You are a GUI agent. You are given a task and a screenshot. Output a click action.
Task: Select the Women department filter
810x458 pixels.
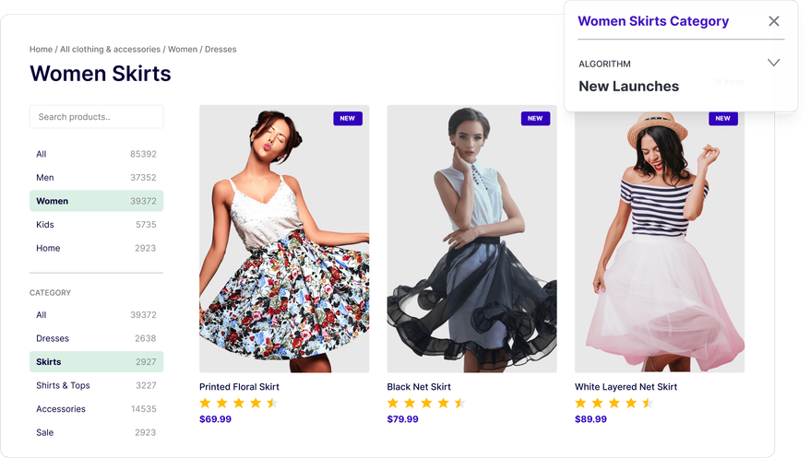click(x=97, y=201)
